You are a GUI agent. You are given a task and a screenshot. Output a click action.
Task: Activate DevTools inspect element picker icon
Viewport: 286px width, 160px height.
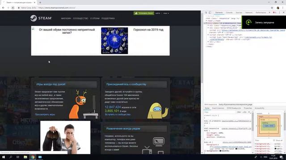coord(206,12)
